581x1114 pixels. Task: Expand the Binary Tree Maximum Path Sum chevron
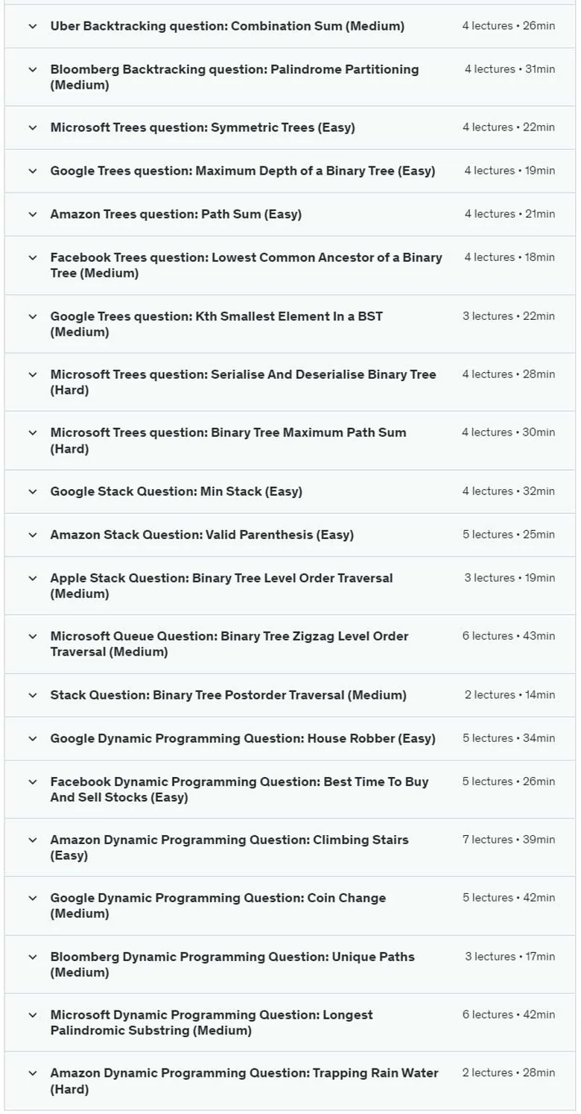[x=32, y=432]
